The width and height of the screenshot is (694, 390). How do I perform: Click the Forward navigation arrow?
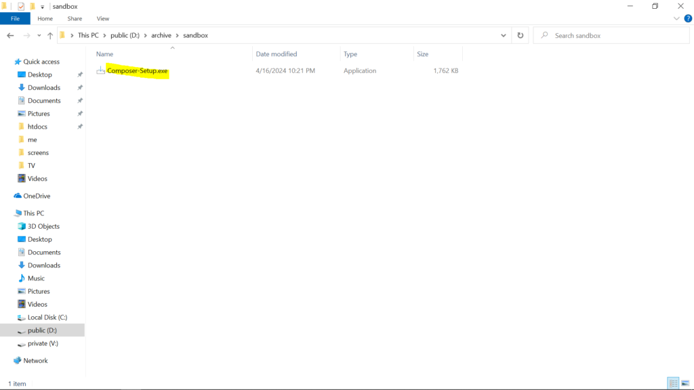[26, 35]
